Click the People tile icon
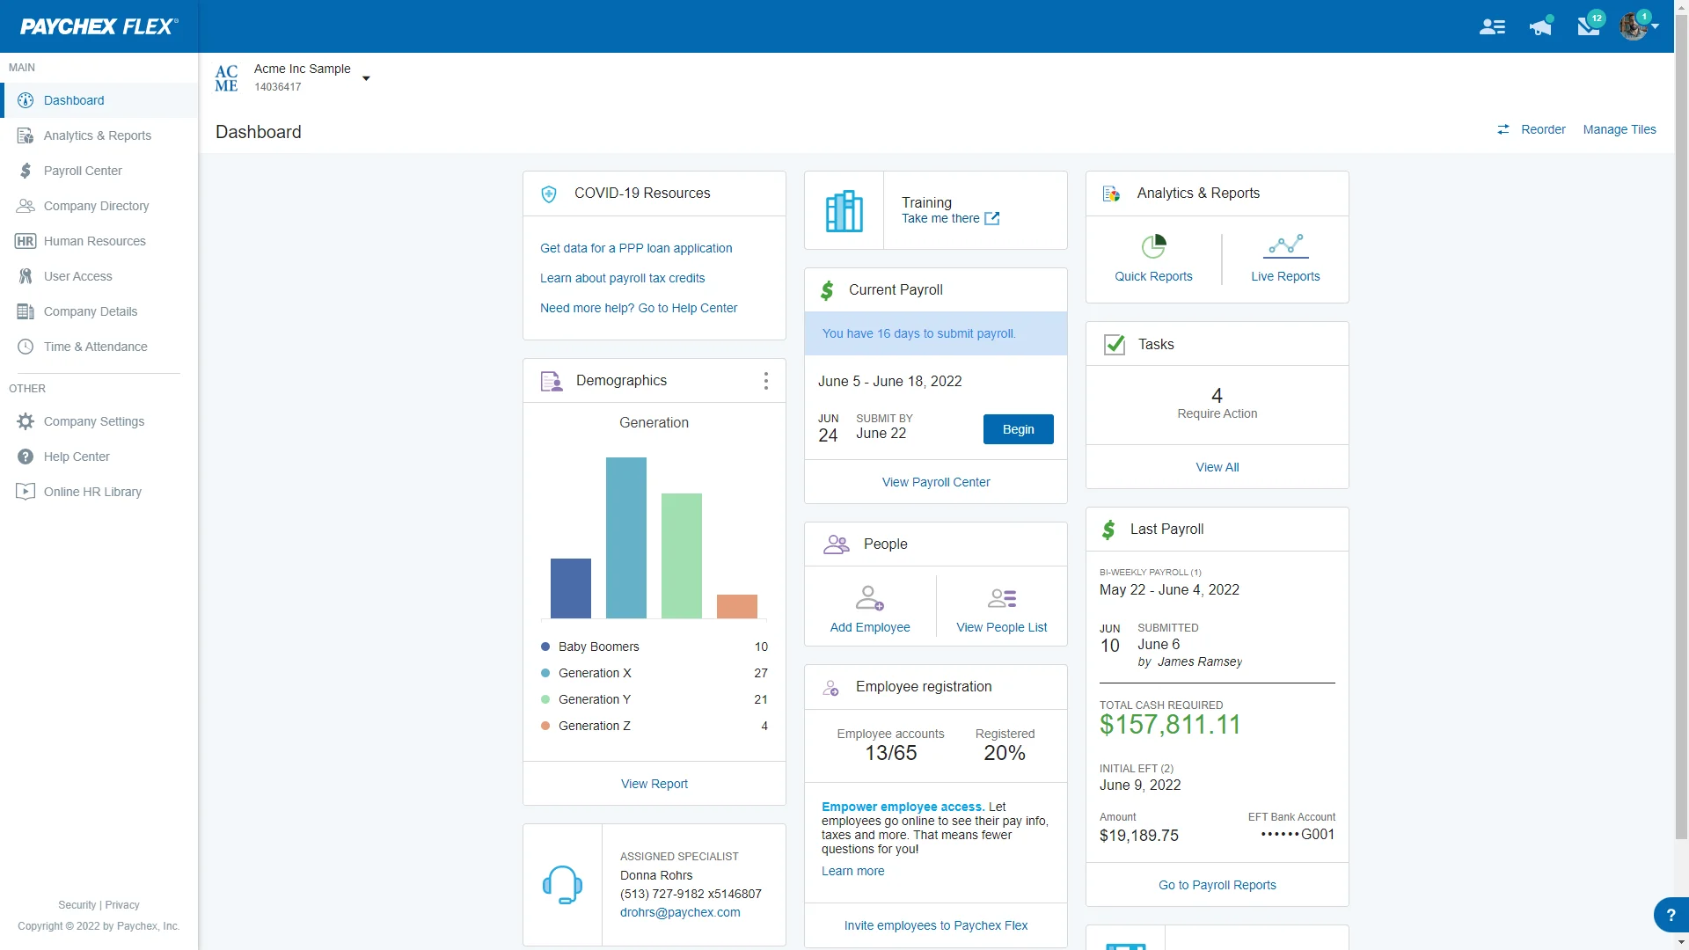This screenshot has height=950, width=1689. point(837,544)
